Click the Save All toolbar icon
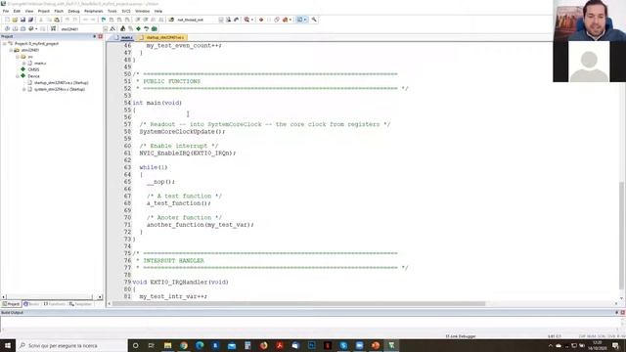This screenshot has width=626, height=352. [30, 20]
